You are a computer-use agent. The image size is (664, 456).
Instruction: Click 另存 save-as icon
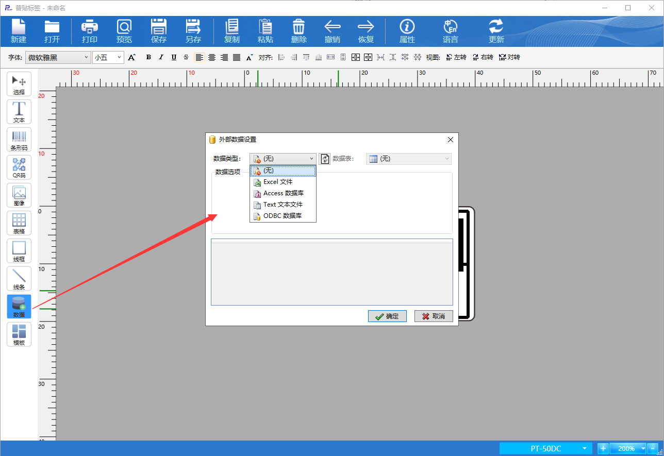coord(193,31)
